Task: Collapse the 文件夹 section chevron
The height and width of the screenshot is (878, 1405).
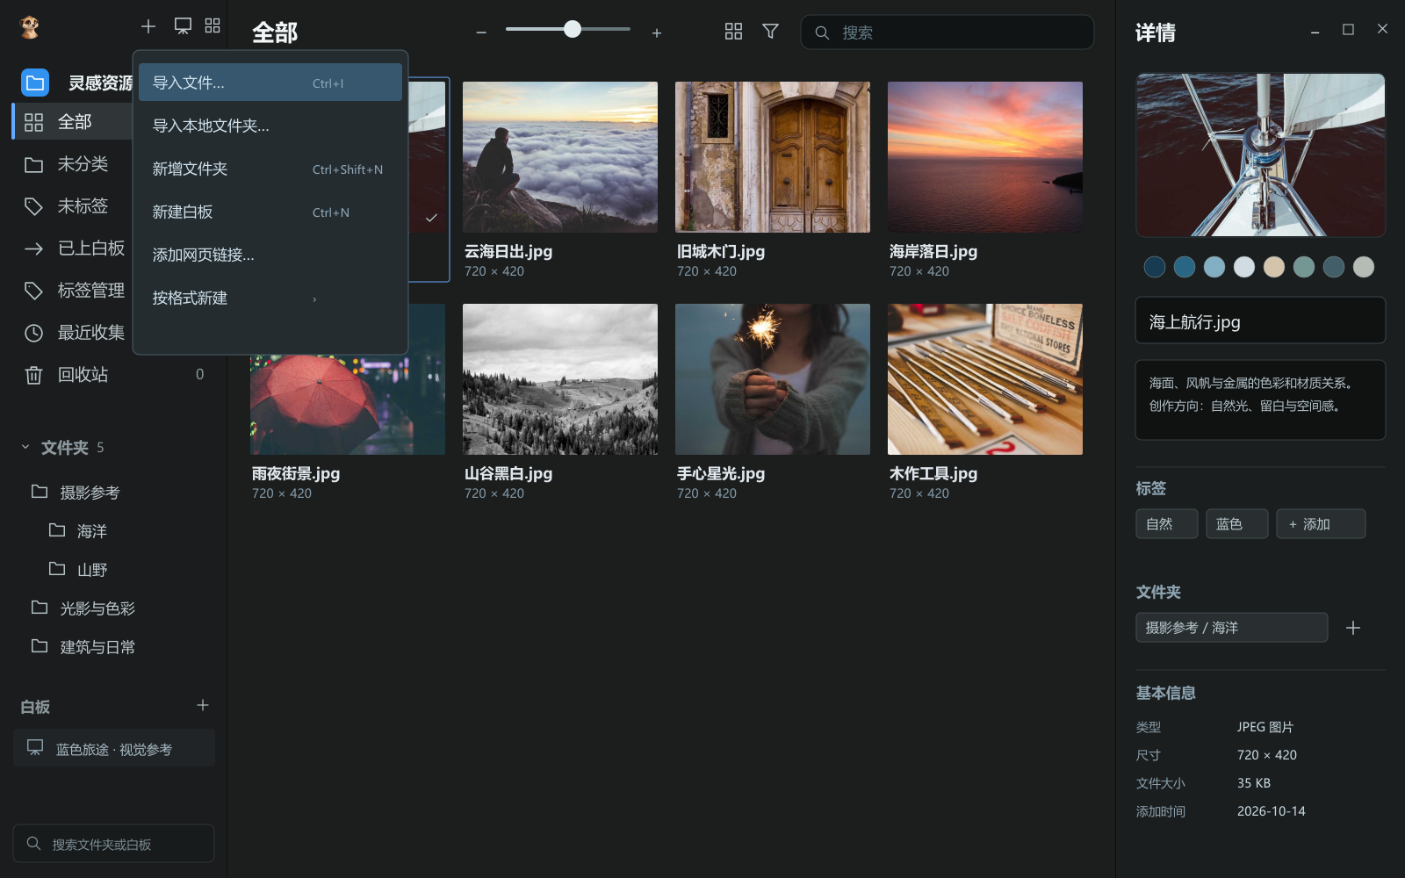Action: coord(25,447)
